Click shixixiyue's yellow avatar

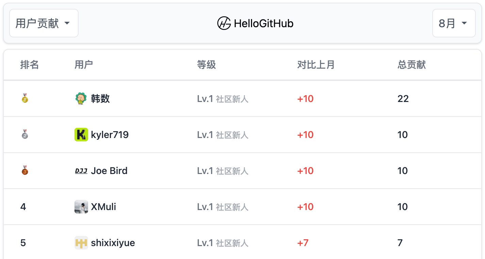click(x=81, y=243)
